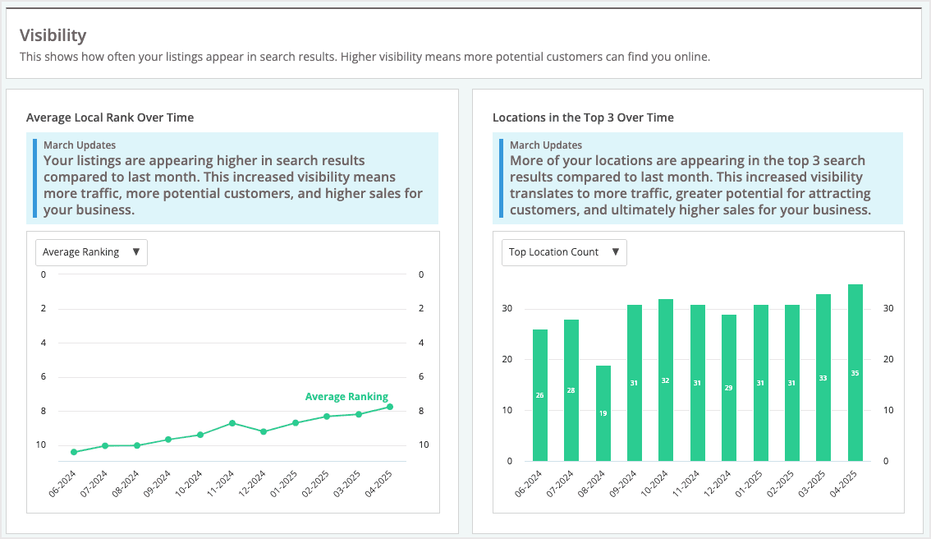The width and height of the screenshot is (931, 539).
Task: Open the Top Location Count dropdown
Action: pos(564,252)
